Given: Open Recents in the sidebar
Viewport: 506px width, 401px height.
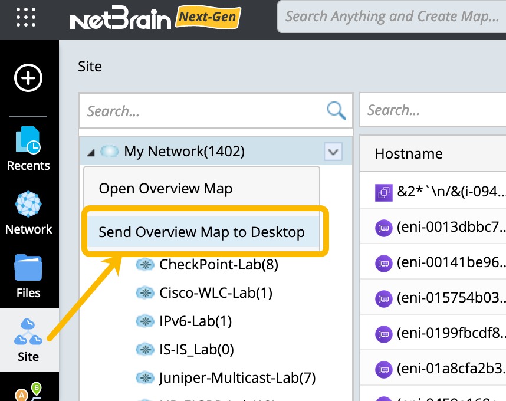Looking at the screenshot, I should (x=28, y=149).
